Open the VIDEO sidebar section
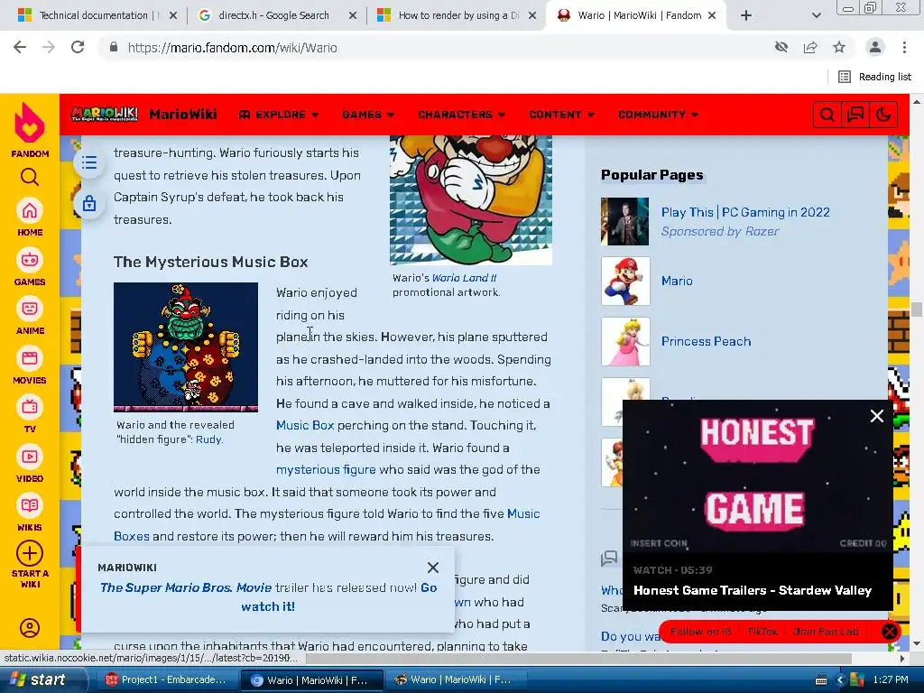This screenshot has height=693, width=924. coord(30,464)
